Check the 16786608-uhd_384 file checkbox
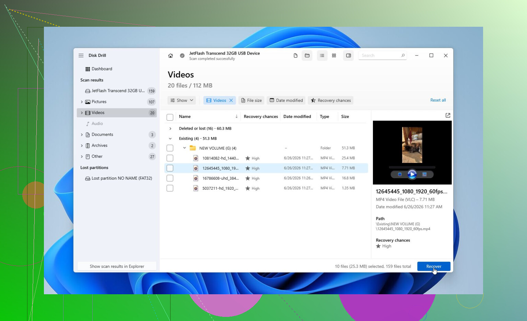The image size is (527, 321). (170, 178)
